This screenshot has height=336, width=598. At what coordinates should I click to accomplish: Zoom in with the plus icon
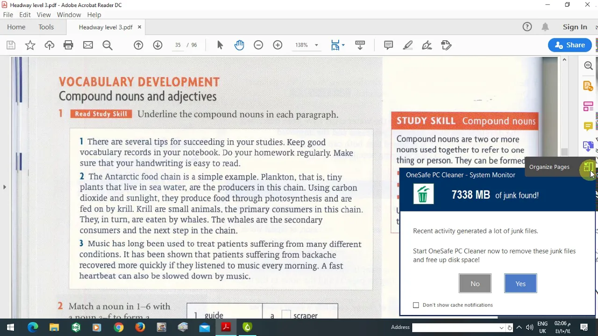278,45
